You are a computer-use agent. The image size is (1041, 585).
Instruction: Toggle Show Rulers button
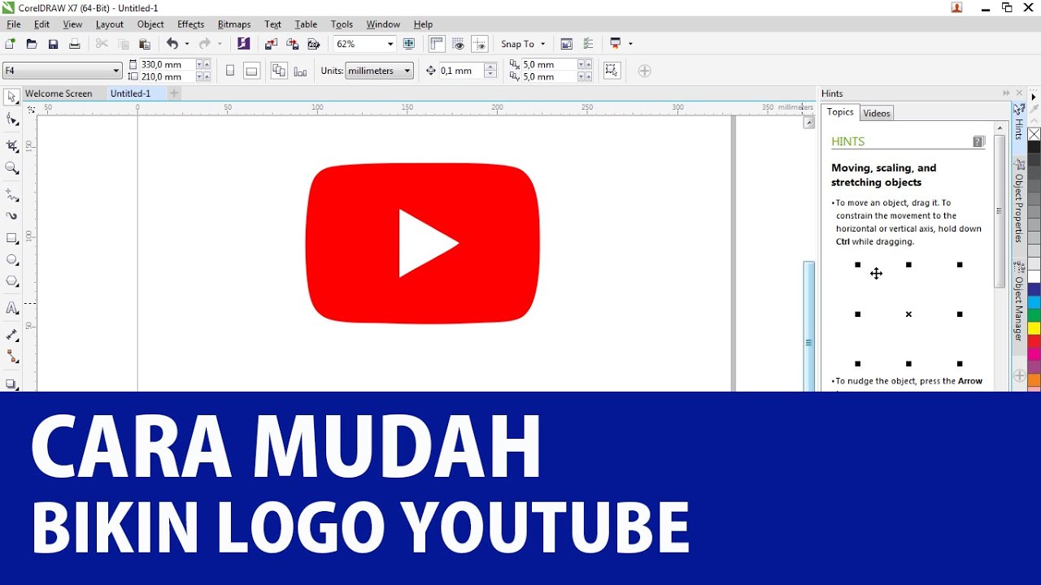pos(437,44)
